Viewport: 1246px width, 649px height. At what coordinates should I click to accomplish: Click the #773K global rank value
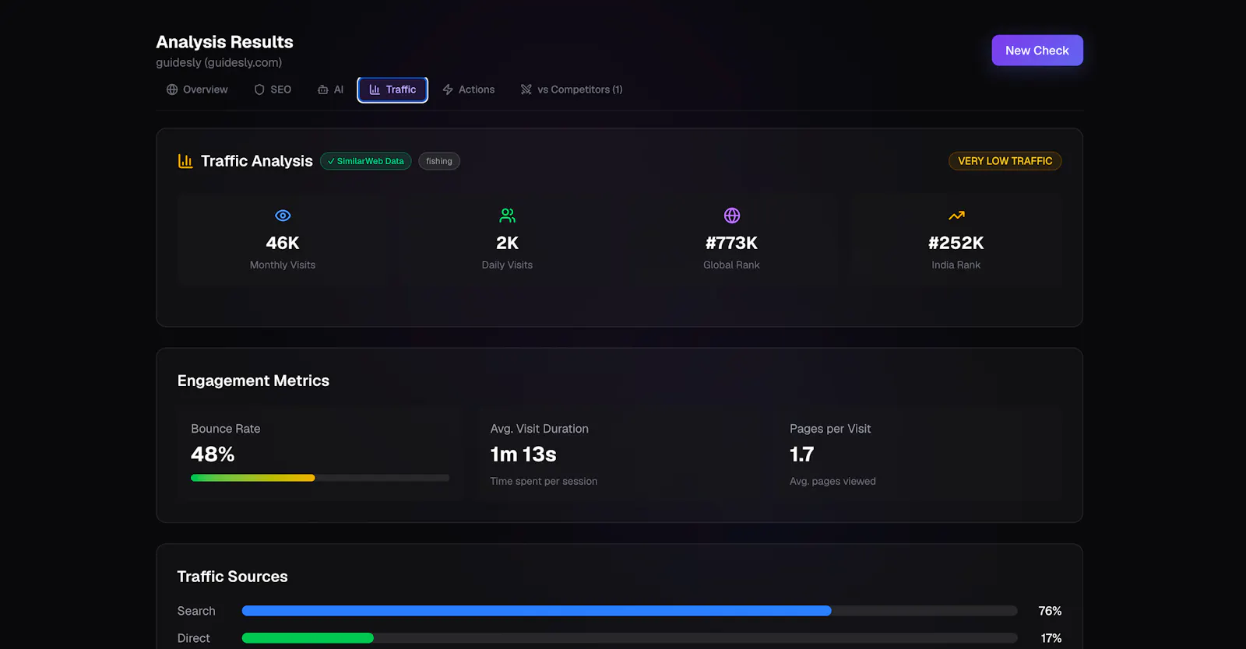[x=732, y=243]
